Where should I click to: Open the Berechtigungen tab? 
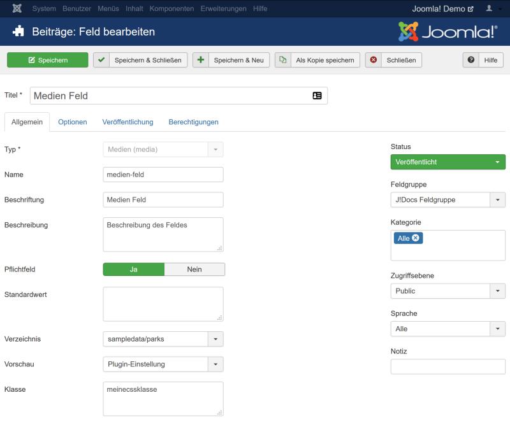click(x=193, y=122)
